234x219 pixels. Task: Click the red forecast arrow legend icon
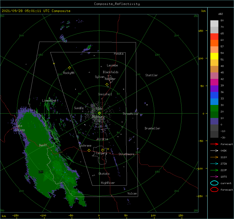[x=214, y=144]
